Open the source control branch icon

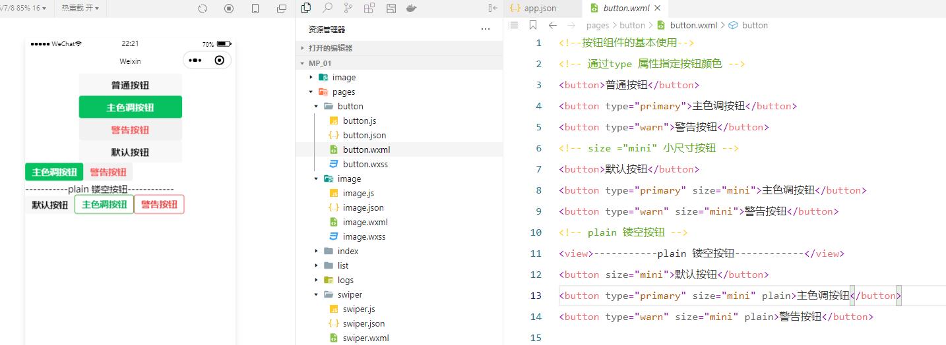click(348, 9)
